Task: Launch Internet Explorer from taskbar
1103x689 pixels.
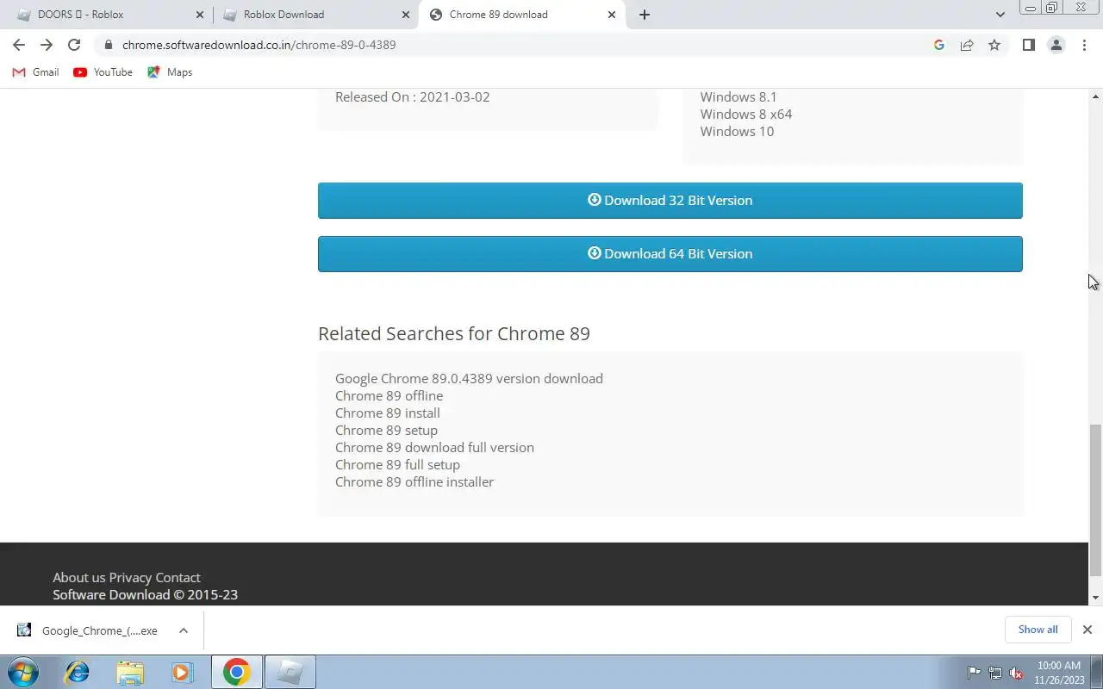Action: [78, 672]
